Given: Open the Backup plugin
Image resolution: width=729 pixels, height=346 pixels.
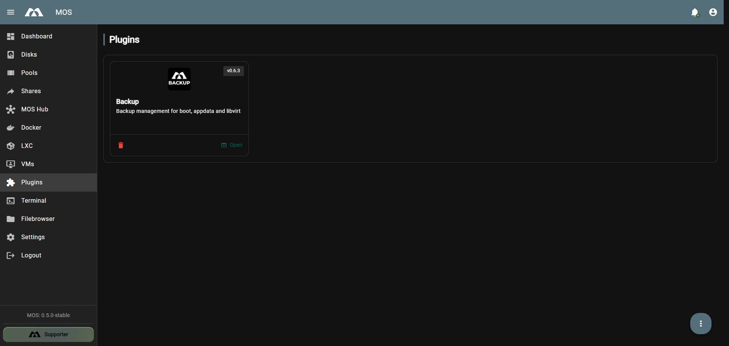Looking at the screenshot, I should pyautogui.click(x=232, y=145).
